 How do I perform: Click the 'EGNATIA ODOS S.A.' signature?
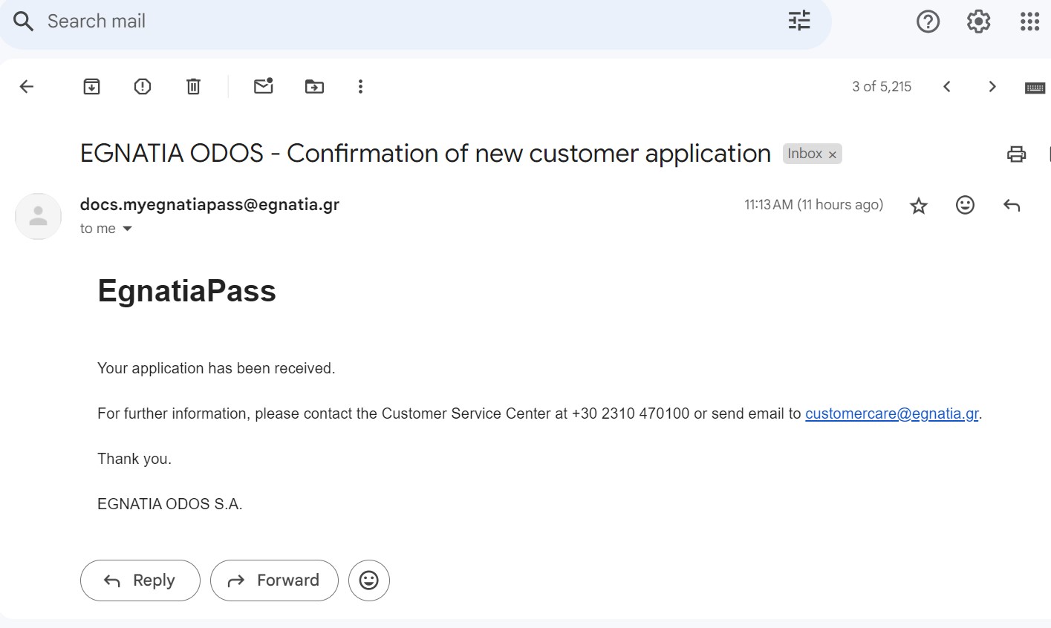coord(170,504)
